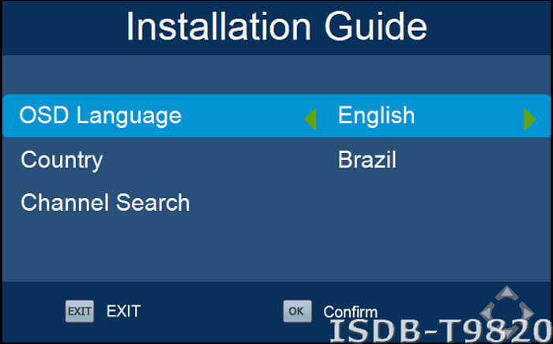This screenshot has width=553, height=344.
Task: Click the up arrow of the navigation pad
Action: pyautogui.click(x=507, y=294)
